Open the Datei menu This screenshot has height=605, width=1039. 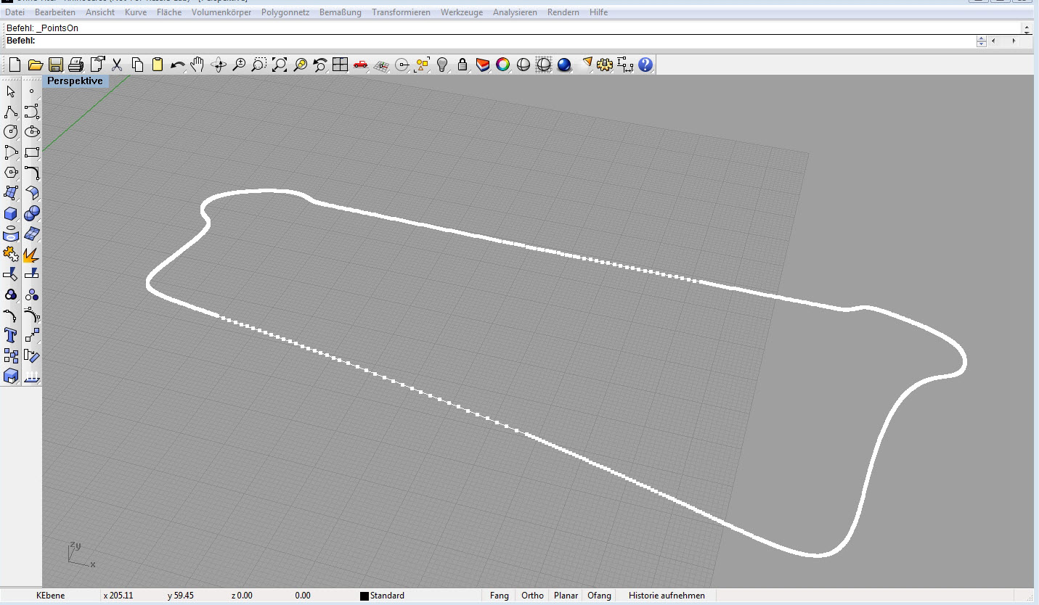[x=15, y=12]
